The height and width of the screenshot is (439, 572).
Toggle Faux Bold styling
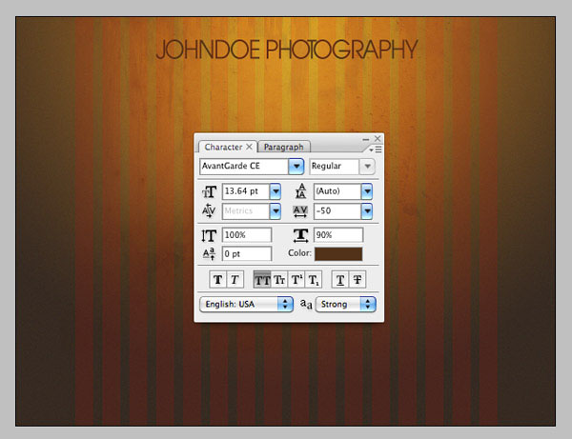pos(217,279)
